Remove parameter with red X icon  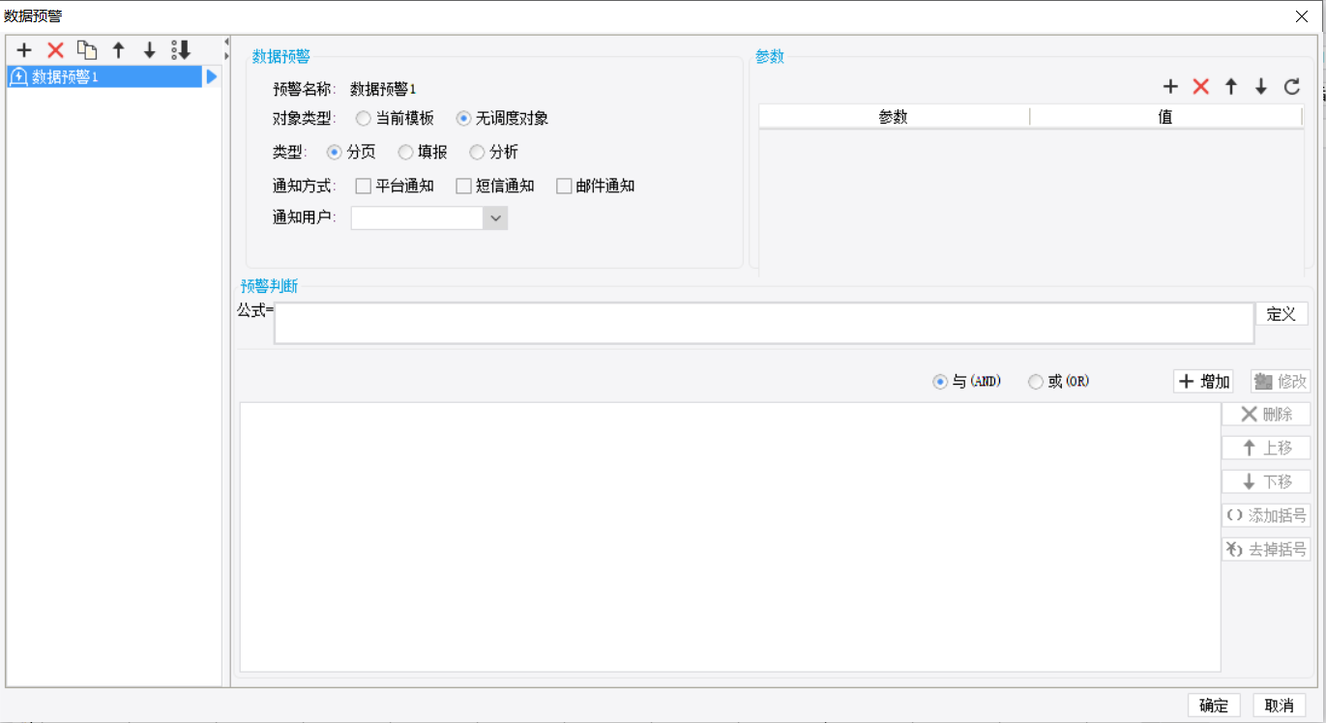pyautogui.click(x=1201, y=87)
